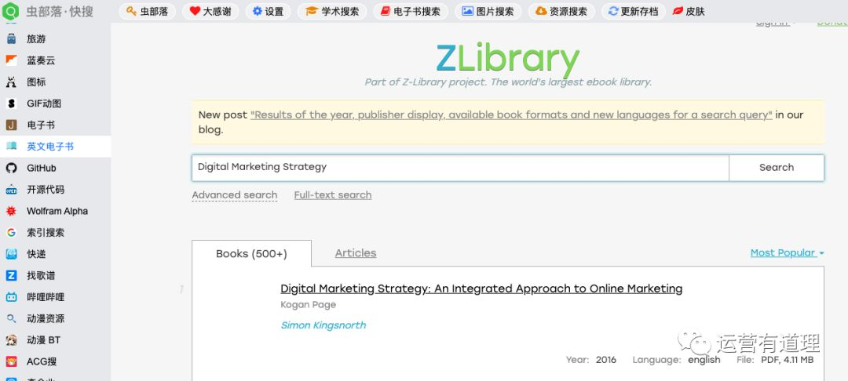Open Advanced search options
Viewport: 848px width, 381px height.
pos(235,195)
